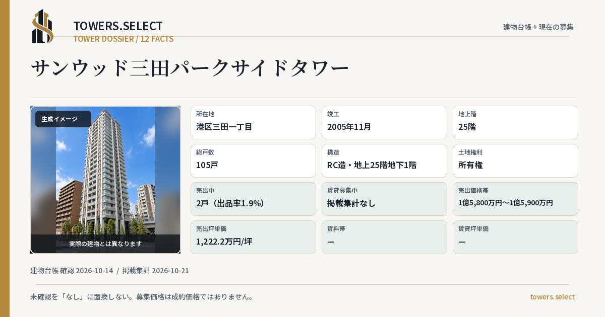The width and height of the screenshot is (605, 317).
Task: Click the 賃貸坪単価 card with dash value
Action: coord(515,237)
